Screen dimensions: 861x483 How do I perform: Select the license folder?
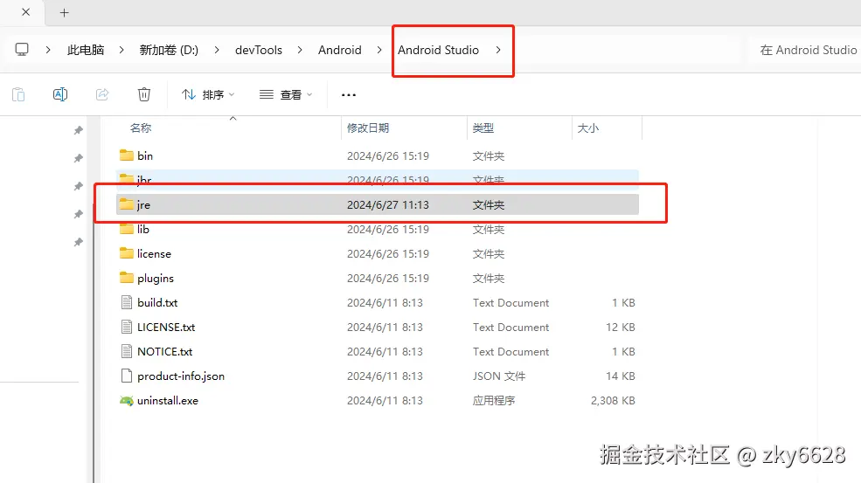[x=378, y=253]
